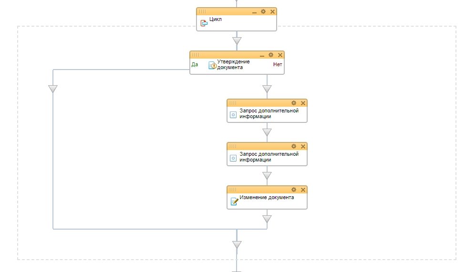Remove the Изменение документа block
Image resolution: width=476 pixels, height=272 pixels.
point(303,190)
